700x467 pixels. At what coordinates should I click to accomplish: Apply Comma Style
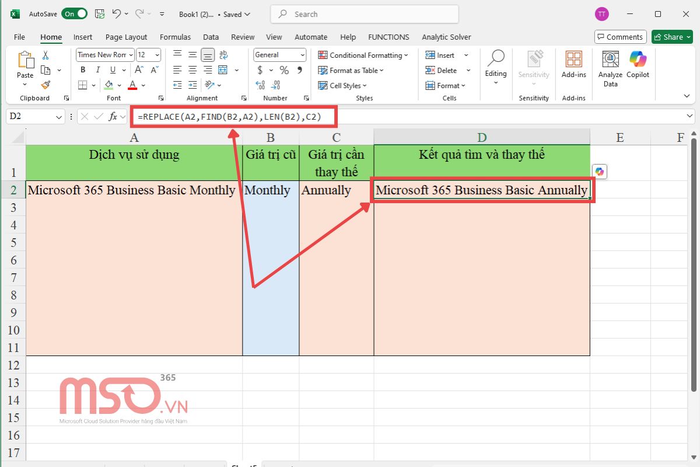[299, 70]
